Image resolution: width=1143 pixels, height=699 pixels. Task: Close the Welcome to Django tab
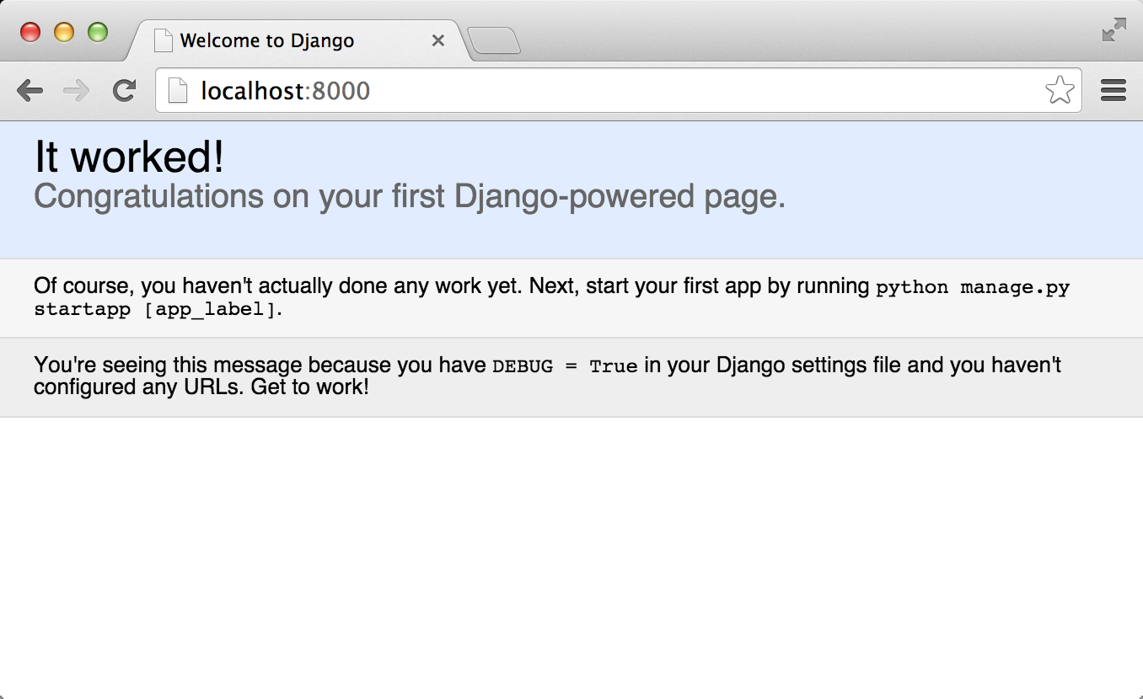pos(437,40)
